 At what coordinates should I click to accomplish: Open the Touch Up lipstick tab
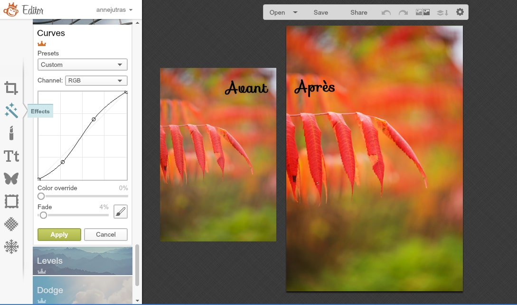click(x=11, y=133)
